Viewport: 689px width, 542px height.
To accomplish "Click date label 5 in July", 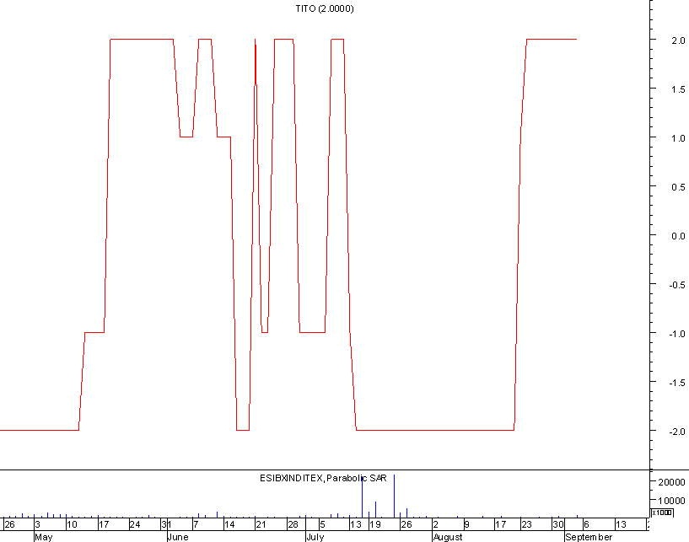I will pyautogui.click(x=322, y=524).
